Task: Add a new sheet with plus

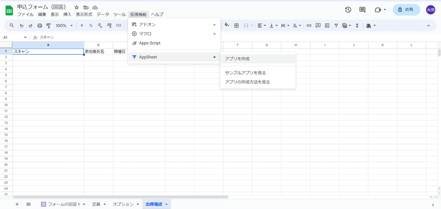Action: 17,204
